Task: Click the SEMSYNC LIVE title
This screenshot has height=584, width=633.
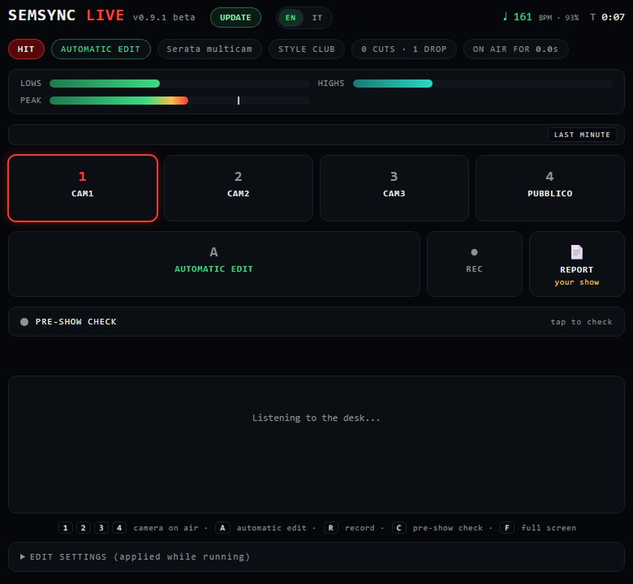Action: click(x=66, y=15)
